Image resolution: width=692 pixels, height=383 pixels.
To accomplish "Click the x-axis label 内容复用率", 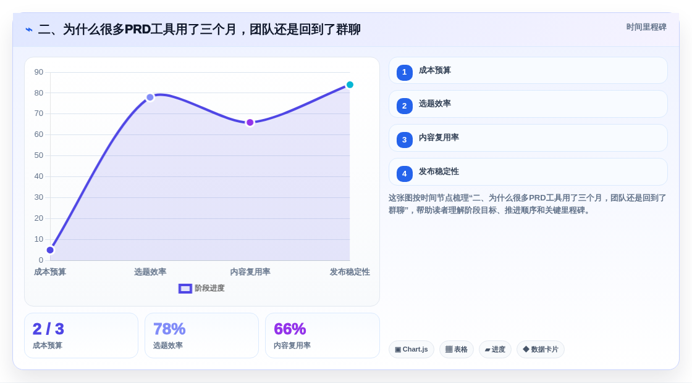I will coord(250,272).
